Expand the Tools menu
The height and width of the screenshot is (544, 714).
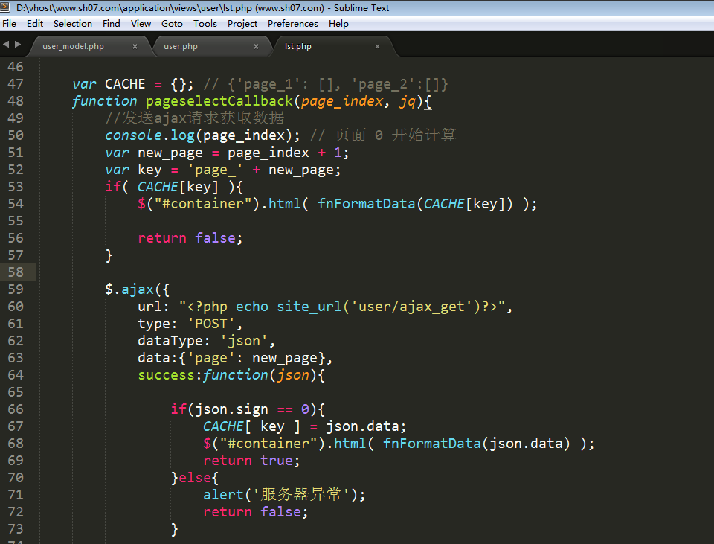pos(205,23)
